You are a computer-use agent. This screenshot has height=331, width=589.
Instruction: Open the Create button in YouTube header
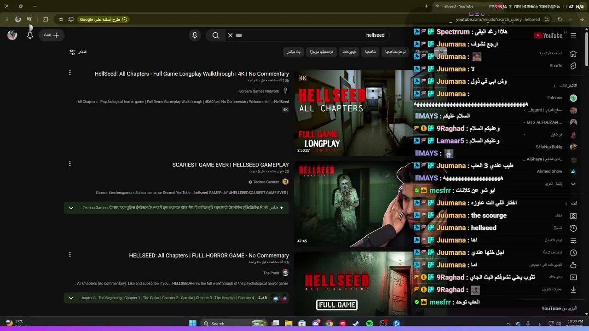(52, 35)
